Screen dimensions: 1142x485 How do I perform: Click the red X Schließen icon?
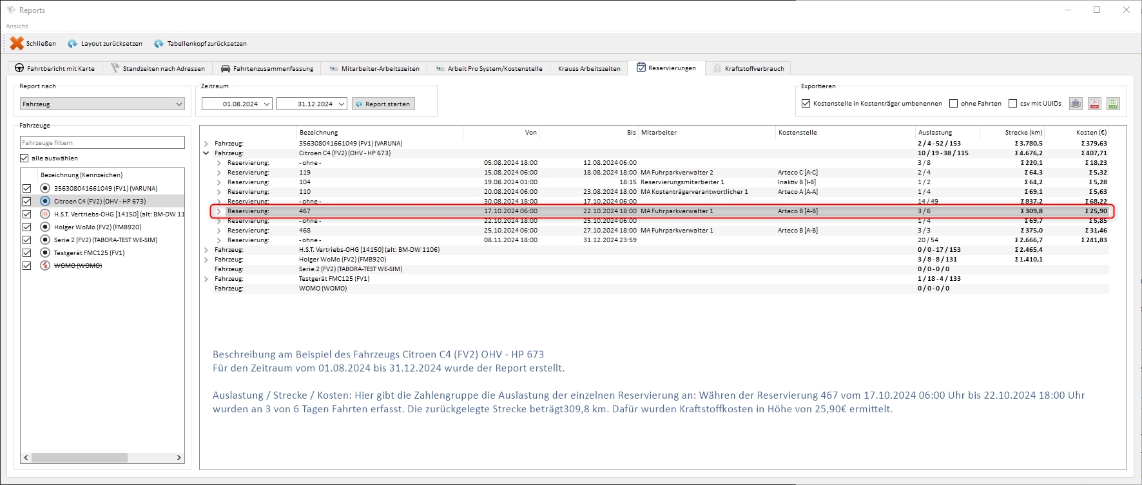click(17, 43)
